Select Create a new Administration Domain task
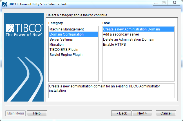183x121 pixels. [x=139, y=29]
